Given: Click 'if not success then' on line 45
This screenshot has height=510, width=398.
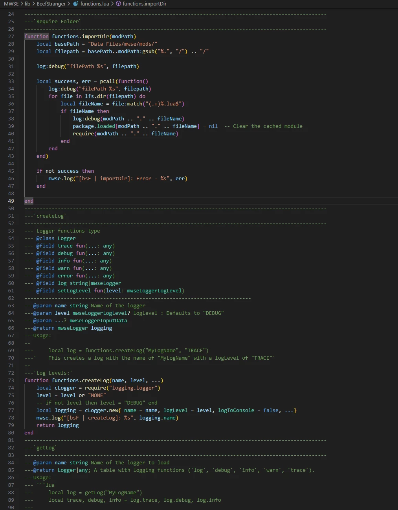Looking at the screenshot, I should pos(65,171).
